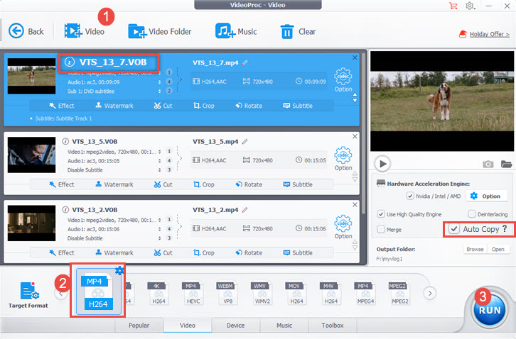
Task: Toggle Use High Quality Engine
Action: click(x=381, y=214)
